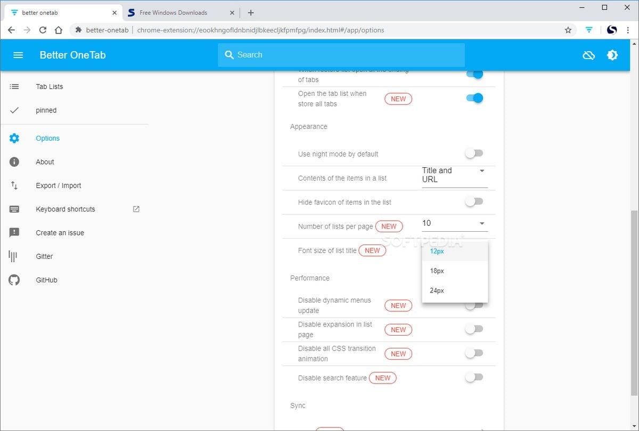Viewport: 639px width, 431px height.
Task: Click the search magnifier icon
Action: (x=230, y=55)
